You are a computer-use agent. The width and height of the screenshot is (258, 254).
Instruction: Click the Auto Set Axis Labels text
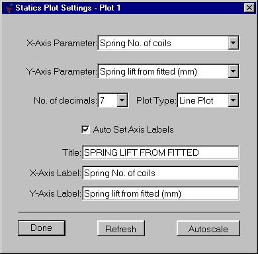pos(134,129)
